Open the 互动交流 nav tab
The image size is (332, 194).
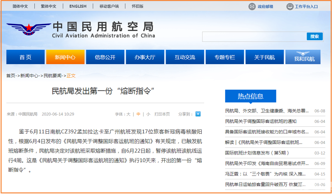pos(185,57)
